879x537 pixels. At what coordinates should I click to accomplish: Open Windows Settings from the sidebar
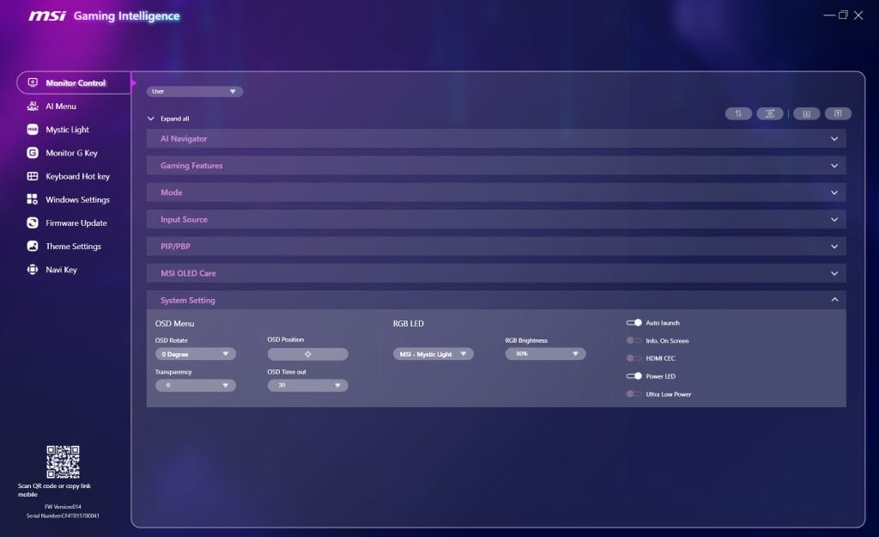[x=77, y=200]
